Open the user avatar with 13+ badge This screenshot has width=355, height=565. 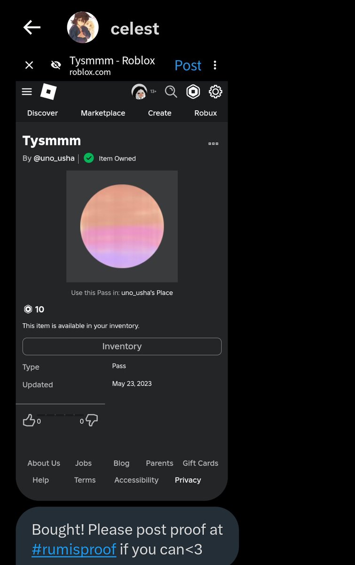click(x=139, y=91)
